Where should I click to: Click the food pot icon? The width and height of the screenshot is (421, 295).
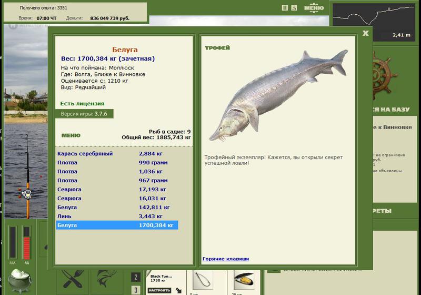click(x=20, y=281)
